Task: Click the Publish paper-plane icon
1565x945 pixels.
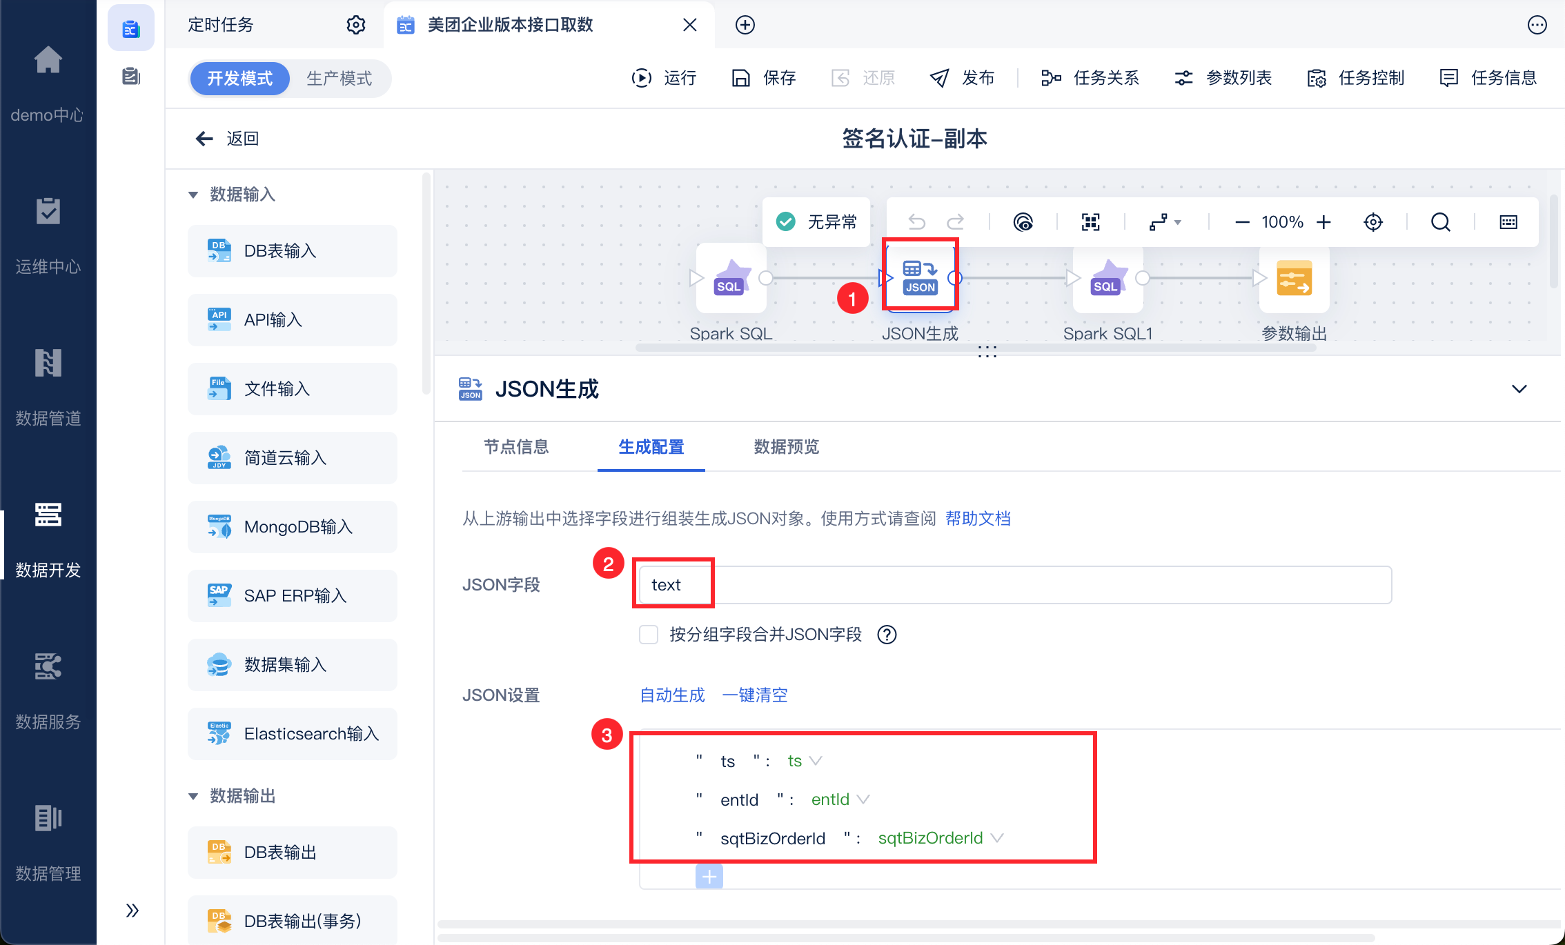Action: coord(939,78)
